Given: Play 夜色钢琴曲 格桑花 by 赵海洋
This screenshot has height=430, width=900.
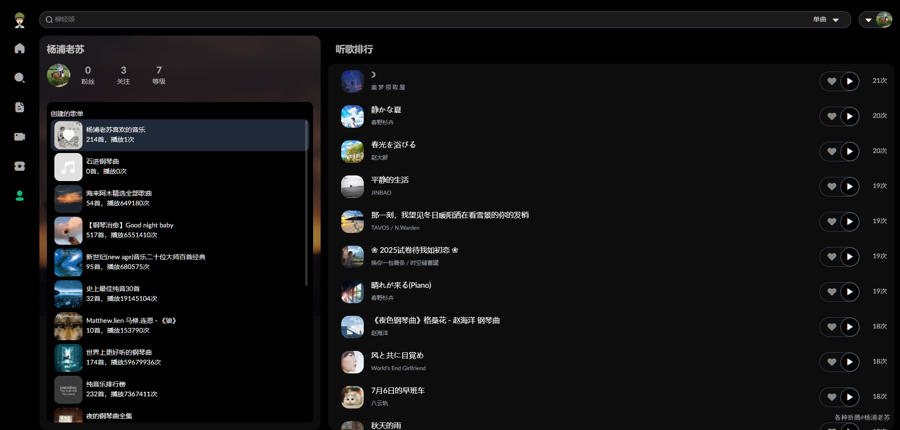Looking at the screenshot, I should [x=850, y=327].
